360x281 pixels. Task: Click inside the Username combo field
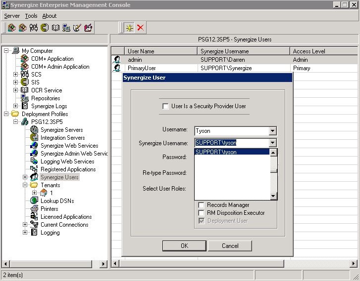pos(232,131)
